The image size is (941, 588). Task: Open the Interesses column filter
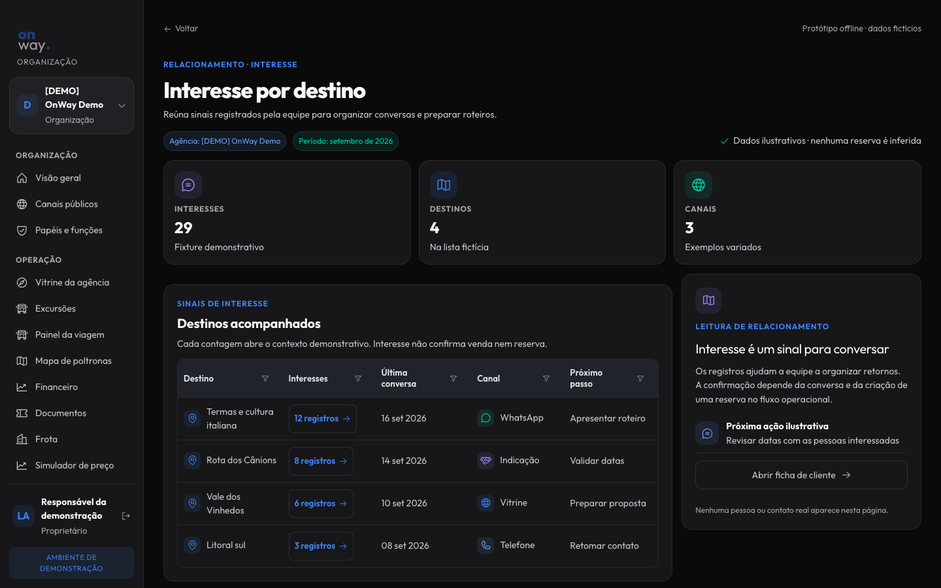point(358,379)
